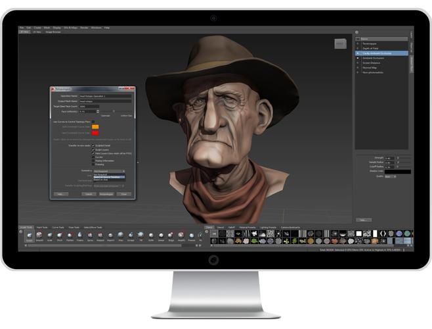Open the Quality dropdown in filter properties

coord(390,176)
